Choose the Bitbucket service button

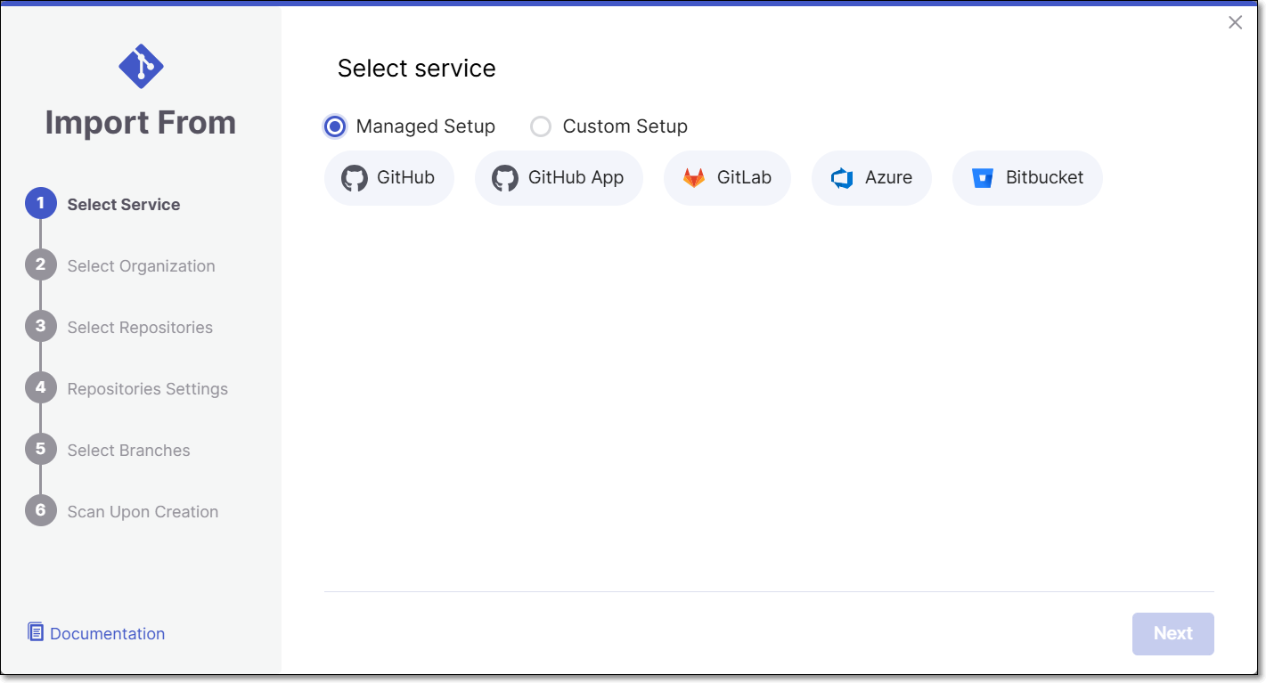(x=1027, y=178)
